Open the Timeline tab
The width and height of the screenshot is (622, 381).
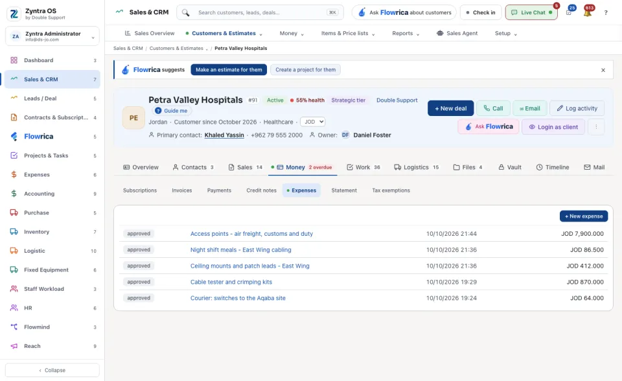click(553, 167)
